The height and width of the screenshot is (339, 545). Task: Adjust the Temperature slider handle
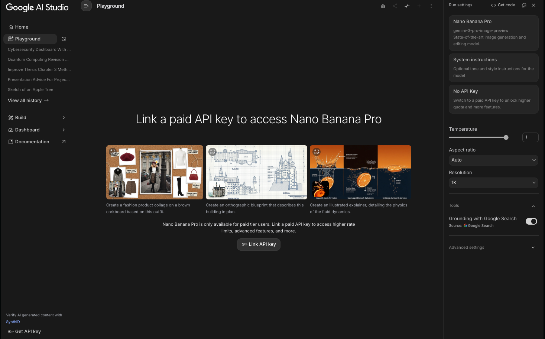pyautogui.click(x=506, y=137)
